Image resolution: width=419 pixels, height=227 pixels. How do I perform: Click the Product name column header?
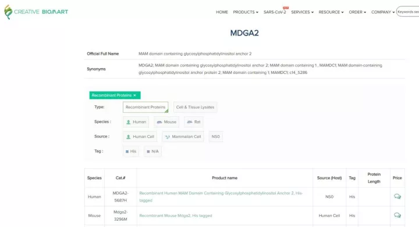tap(225, 178)
